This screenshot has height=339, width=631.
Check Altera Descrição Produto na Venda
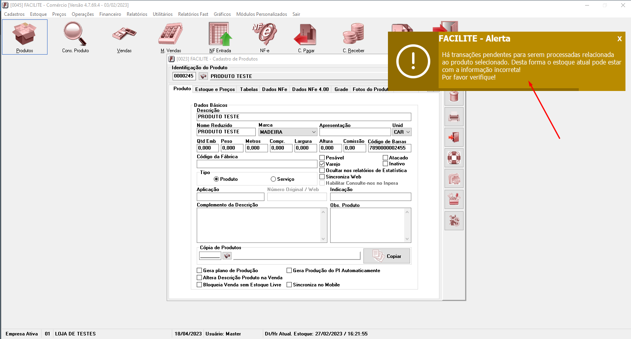tap(200, 278)
